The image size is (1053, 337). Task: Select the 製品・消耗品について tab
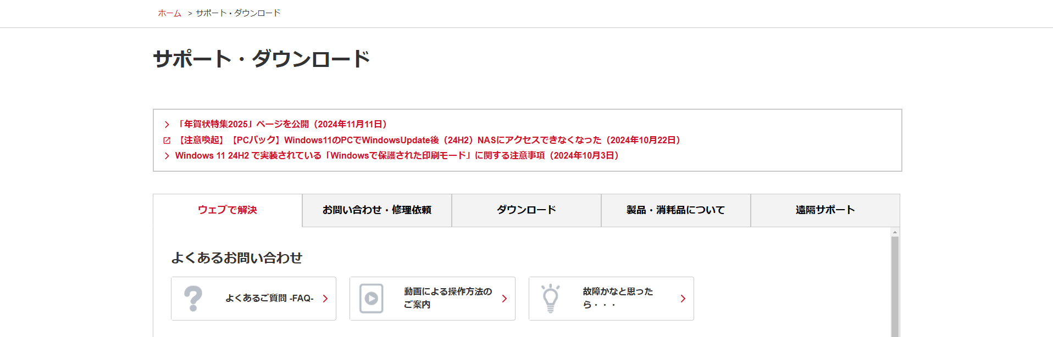click(x=676, y=210)
